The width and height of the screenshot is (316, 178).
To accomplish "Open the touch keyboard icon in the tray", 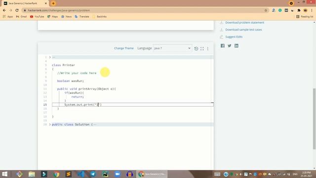I will click(217, 174).
